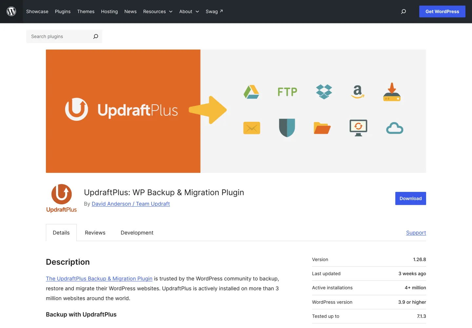Click the '3.9 or higher' WordPress version value

412,302
